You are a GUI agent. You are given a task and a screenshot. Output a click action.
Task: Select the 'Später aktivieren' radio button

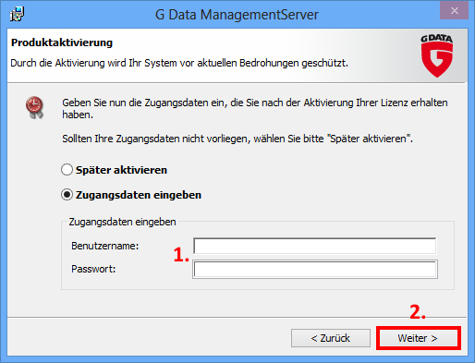click(67, 170)
